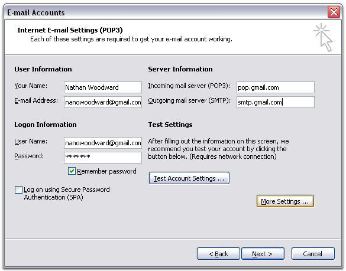Focus the E-mail Address text box
Screen dimensions: 346x271
tap(103, 102)
